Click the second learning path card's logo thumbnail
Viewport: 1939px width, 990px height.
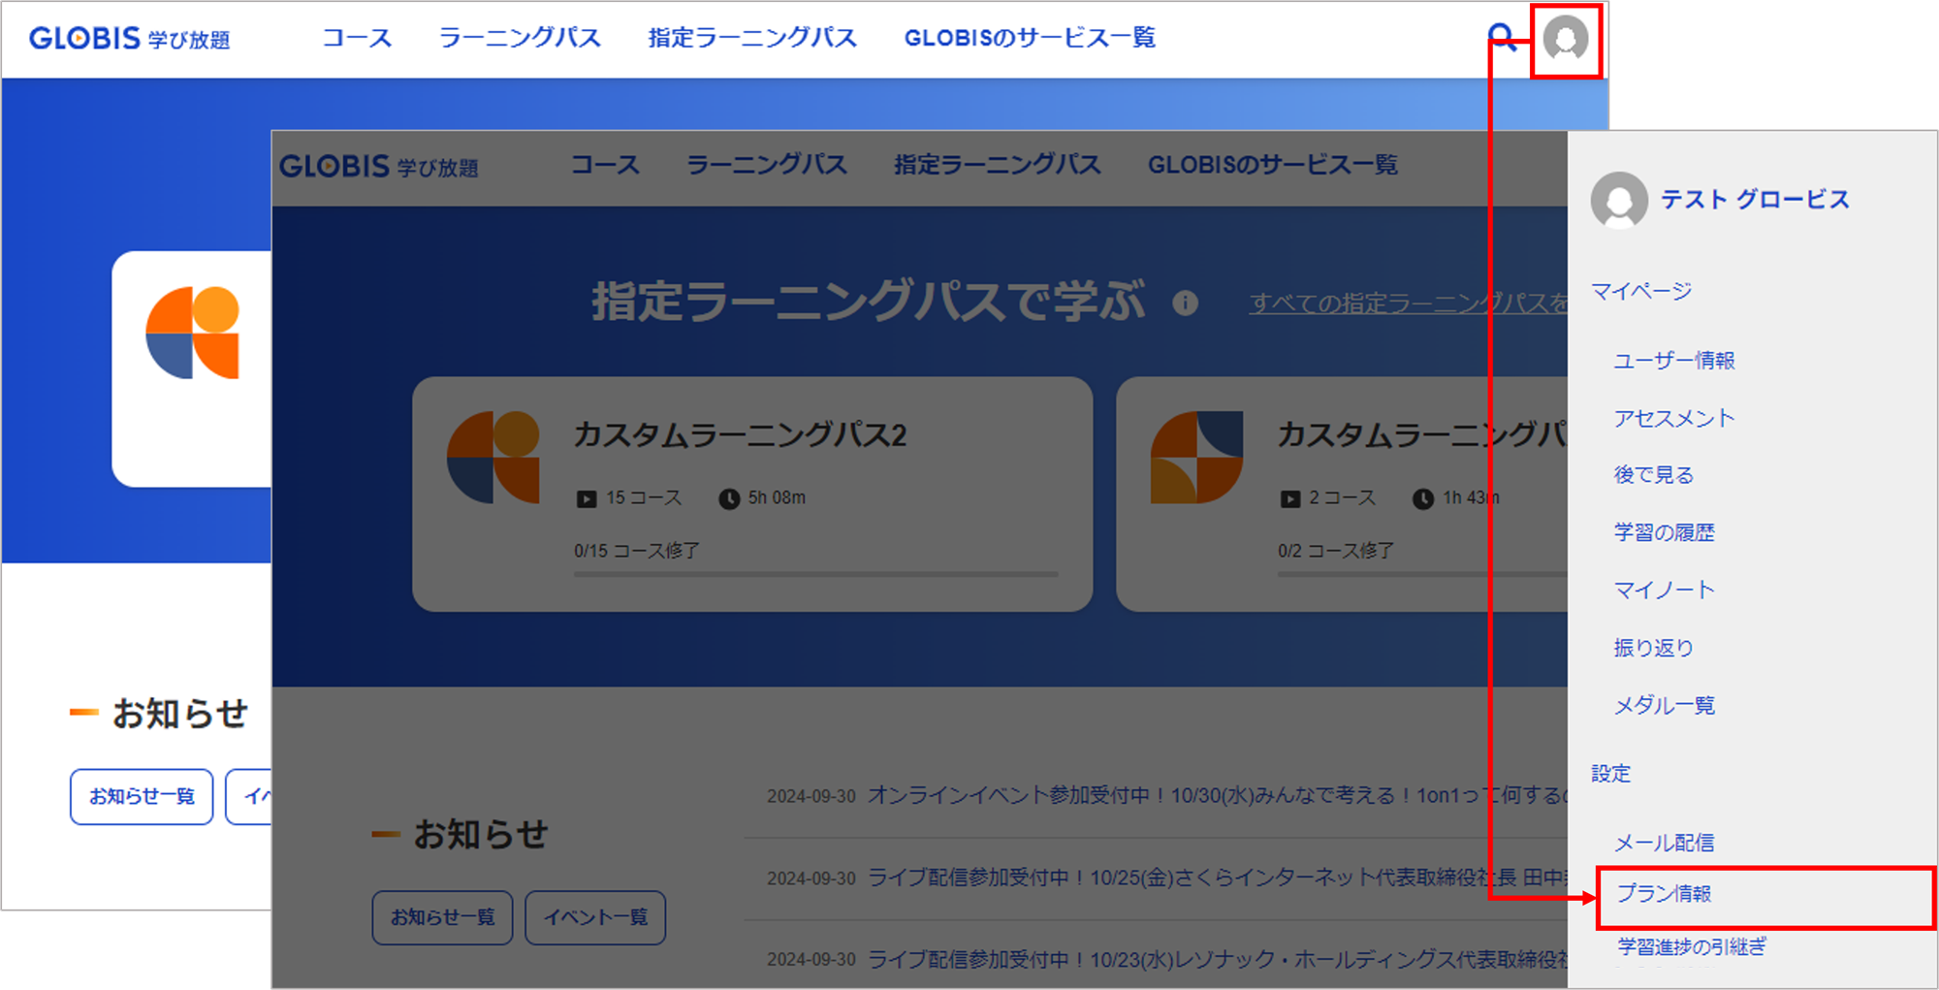click(x=1196, y=457)
